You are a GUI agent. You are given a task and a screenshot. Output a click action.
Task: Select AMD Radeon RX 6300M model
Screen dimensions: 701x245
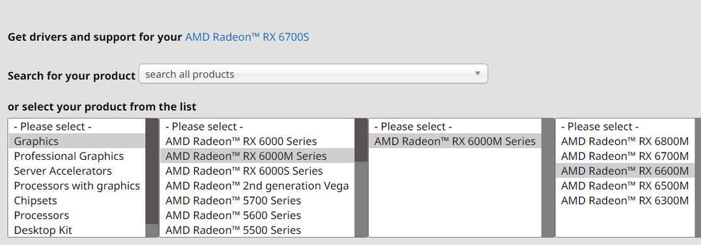(625, 200)
